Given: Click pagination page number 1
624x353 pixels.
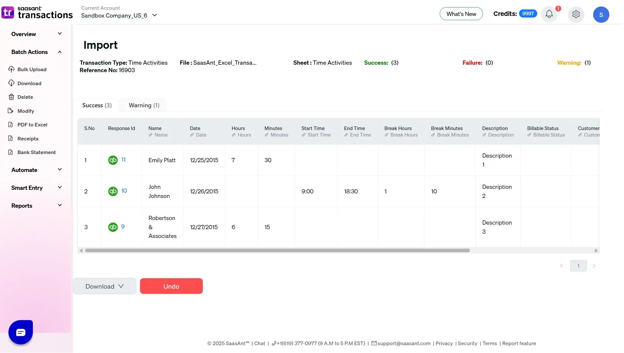Looking at the screenshot, I should click(578, 266).
